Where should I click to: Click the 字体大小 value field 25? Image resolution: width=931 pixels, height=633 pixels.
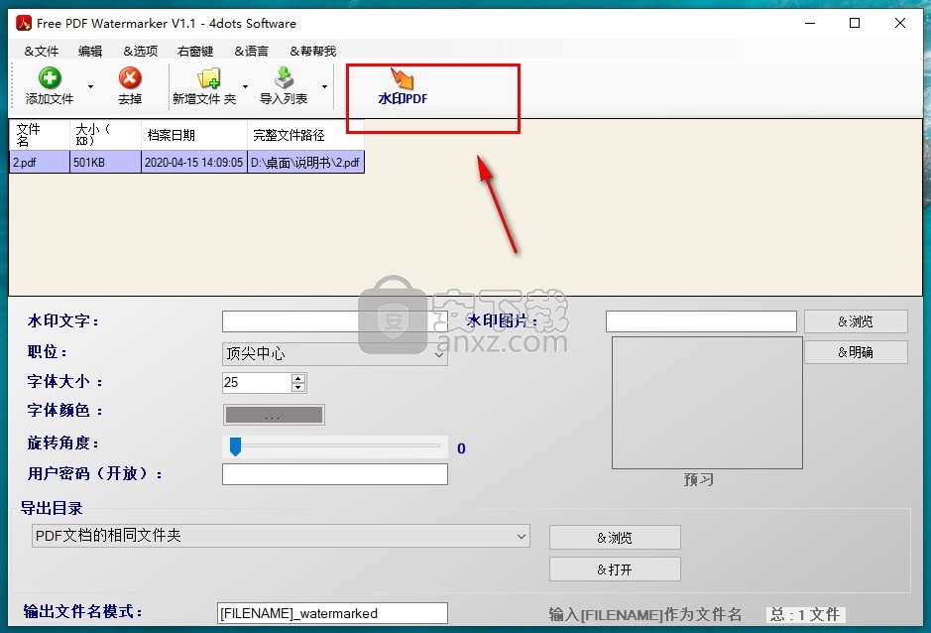[257, 383]
